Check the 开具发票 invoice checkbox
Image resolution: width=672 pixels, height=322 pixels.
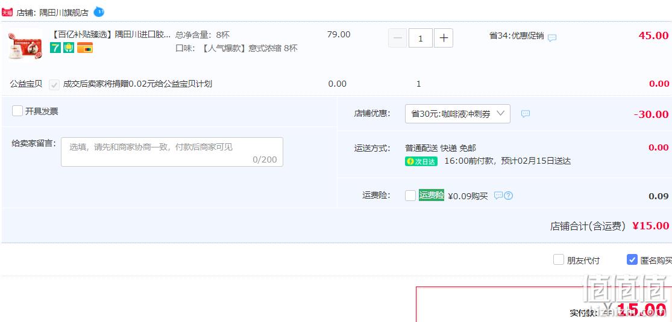click(17, 111)
